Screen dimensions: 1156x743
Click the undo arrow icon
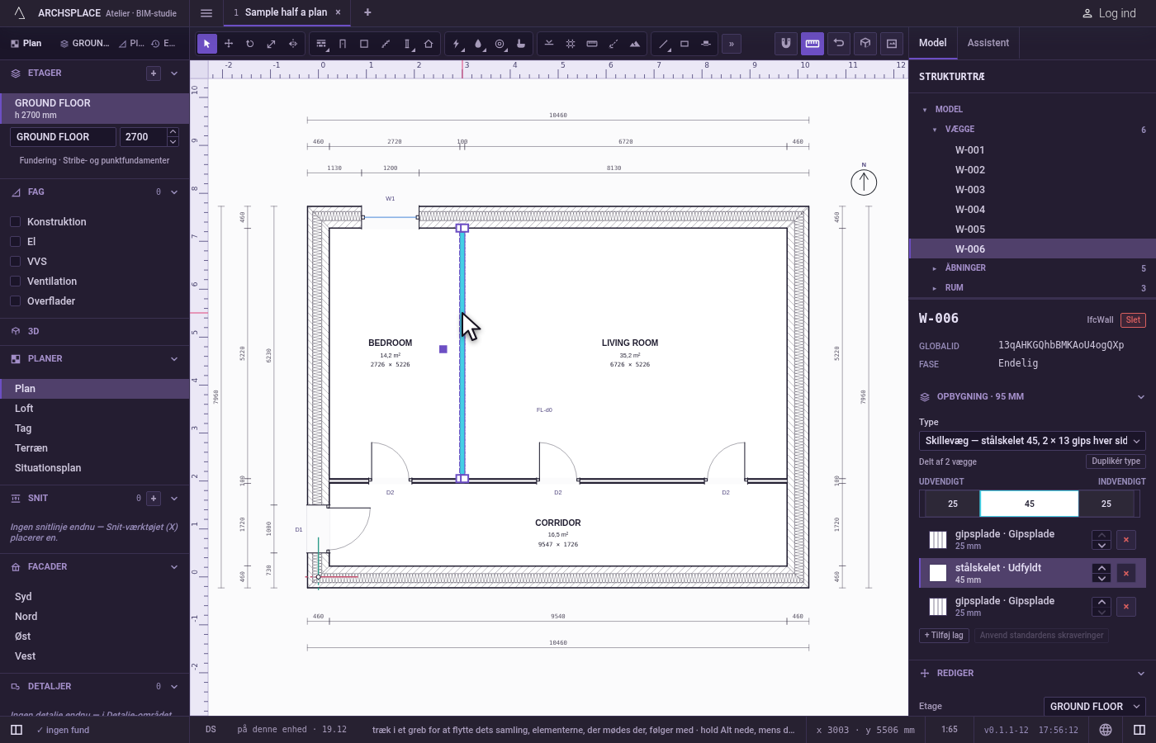[x=839, y=43]
